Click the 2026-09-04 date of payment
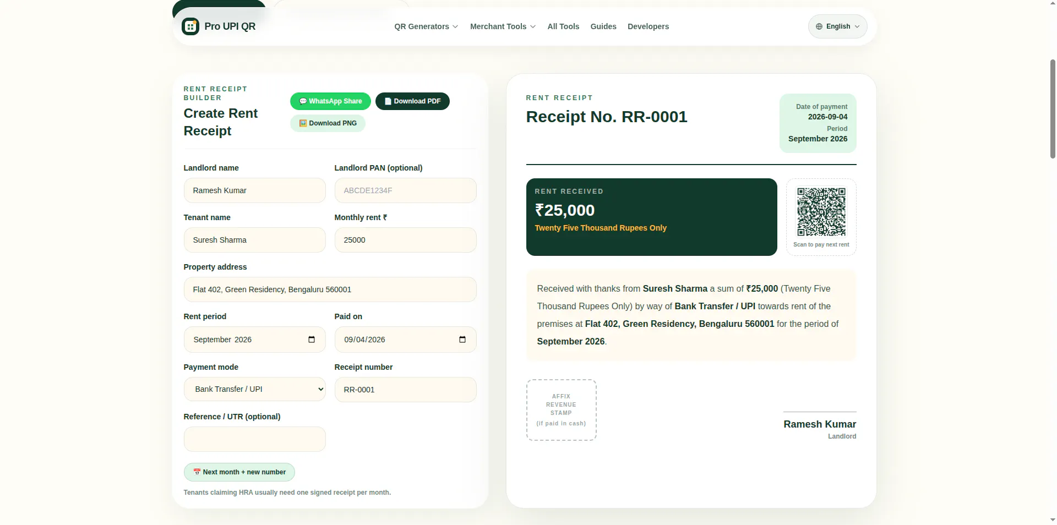Screen dimensions: 1057x525 click(x=827, y=117)
